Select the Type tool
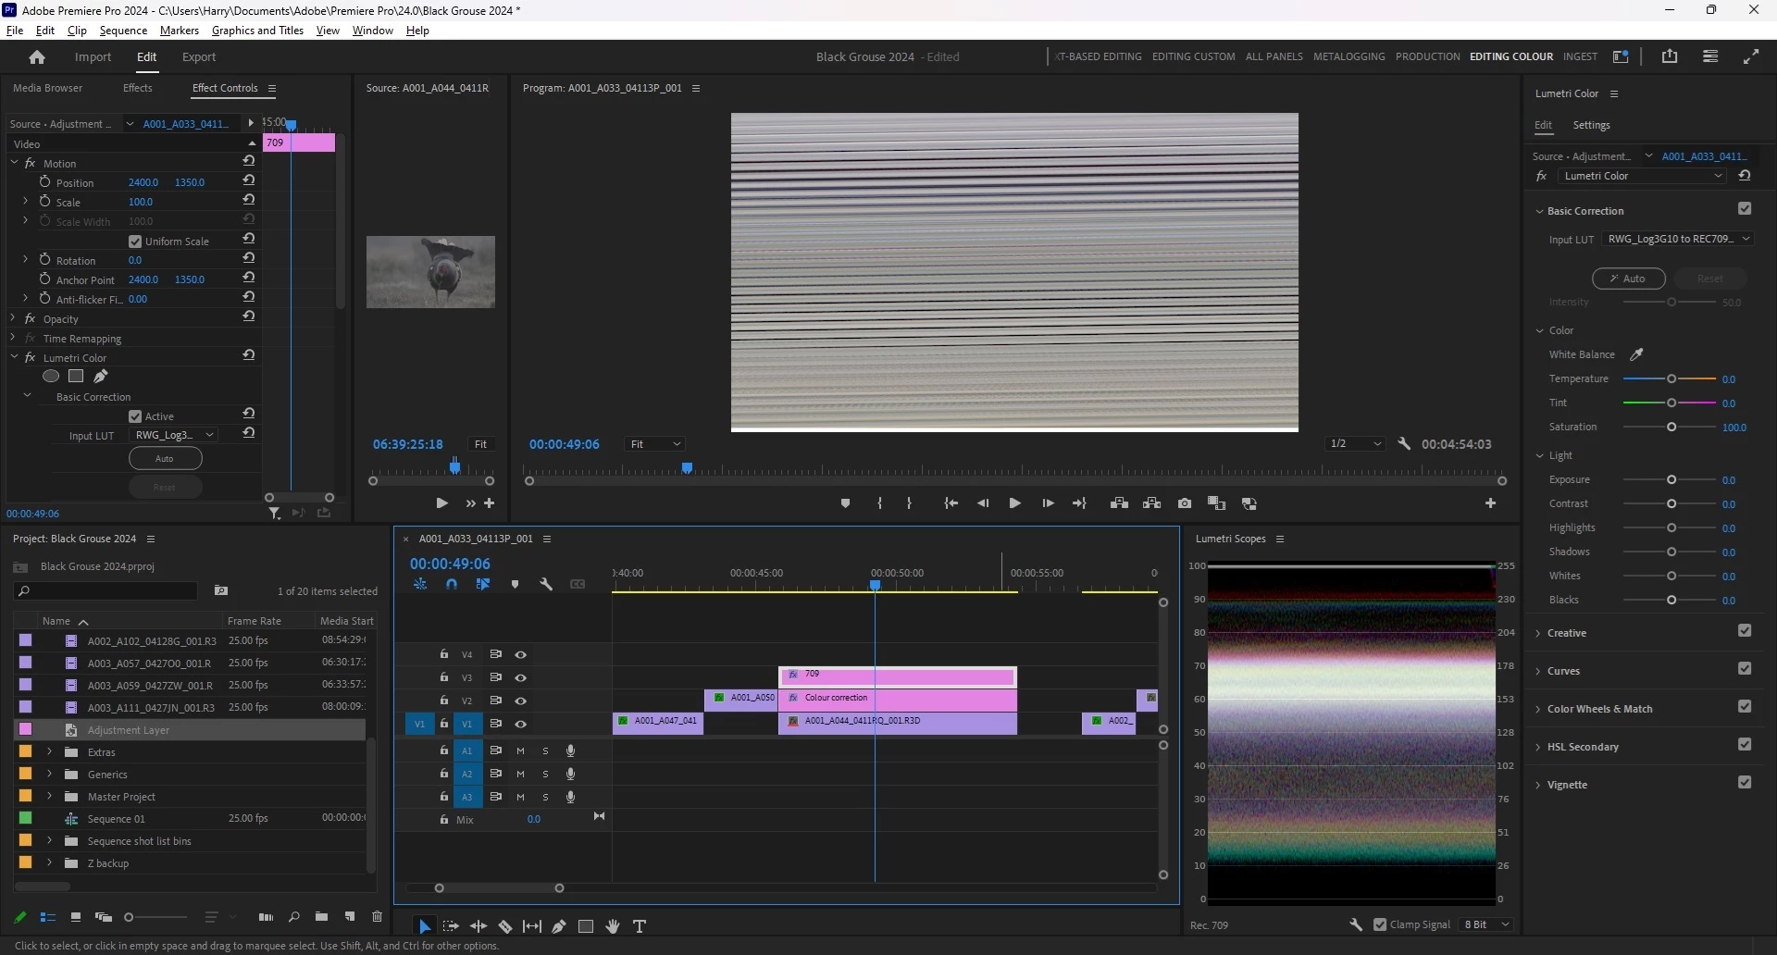This screenshot has height=955, width=1777. [x=640, y=926]
